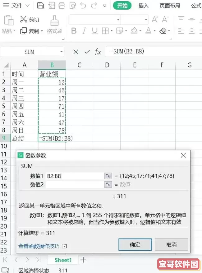The width and height of the screenshot is (202, 273).
Task: Click range selector icon for 数值1
Action: [108, 176]
